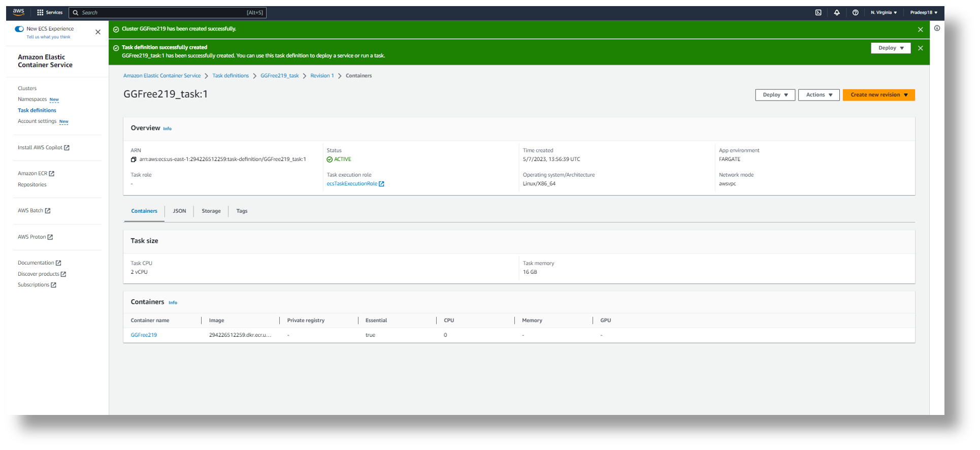Open the AWS Batch link
The width and height of the screenshot is (980, 450).
[x=30, y=211]
